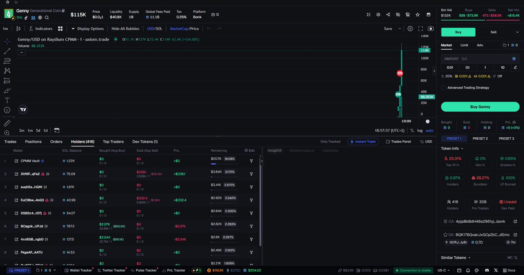The image size is (524, 275).
Task: Expand the Similar Tokens section
Action: pos(455,258)
